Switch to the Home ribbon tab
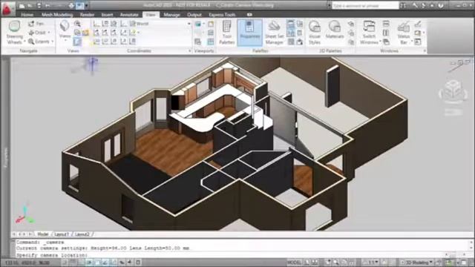The height and width of the screenshot is (267, 475). point(27,15)
